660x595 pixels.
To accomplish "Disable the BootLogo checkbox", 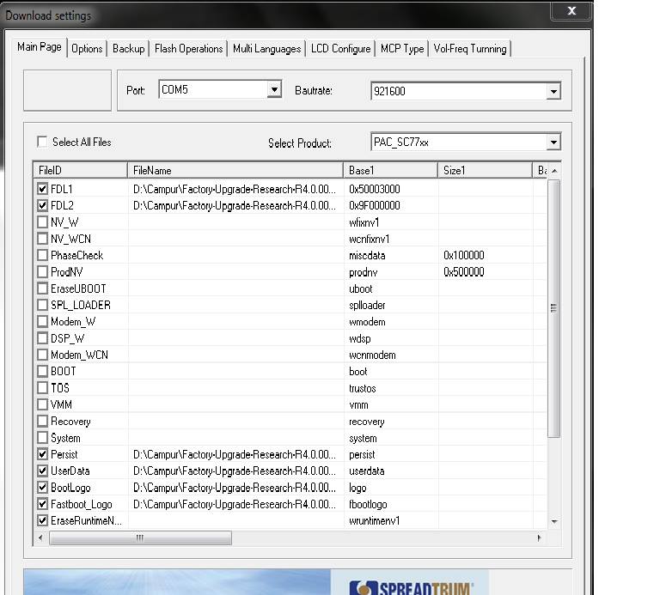I will (42, 488).
